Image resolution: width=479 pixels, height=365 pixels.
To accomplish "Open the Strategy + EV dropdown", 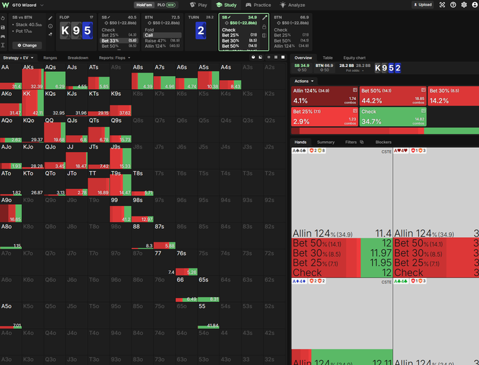I will (18, 58).
